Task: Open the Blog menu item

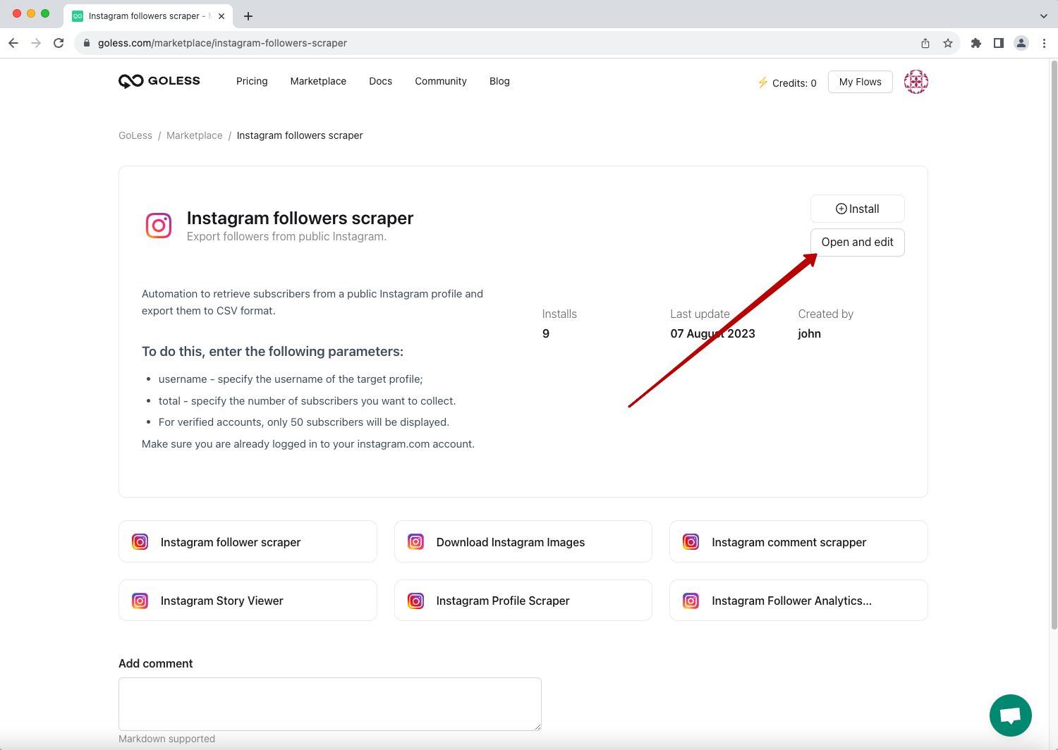Action: pyautogui.click(x=499, y=81)
